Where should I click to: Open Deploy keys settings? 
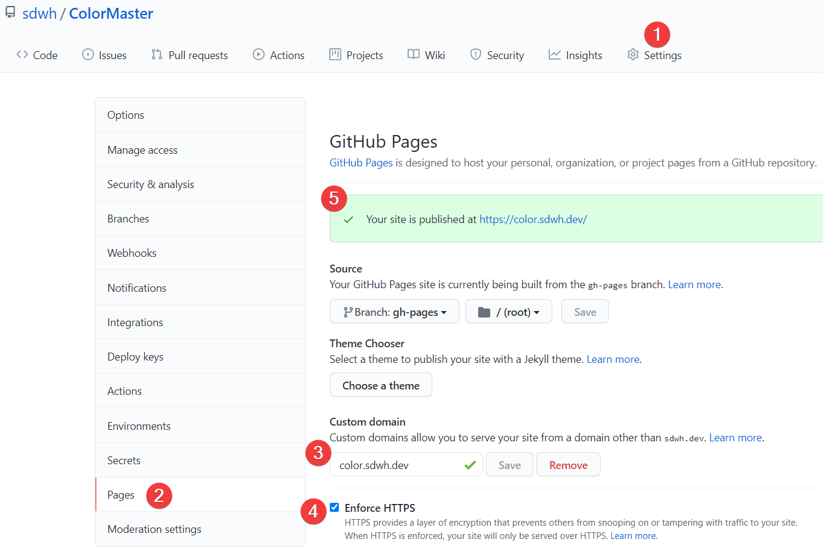[200, 356]
